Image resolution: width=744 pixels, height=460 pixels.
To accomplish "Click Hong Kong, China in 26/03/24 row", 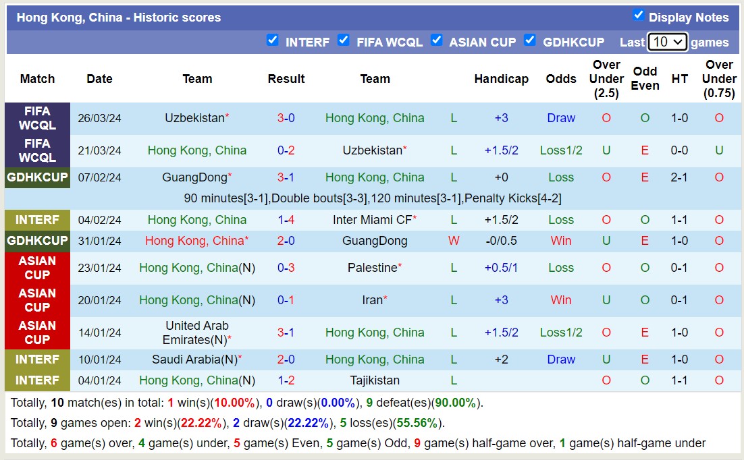I will pos(375,118).
